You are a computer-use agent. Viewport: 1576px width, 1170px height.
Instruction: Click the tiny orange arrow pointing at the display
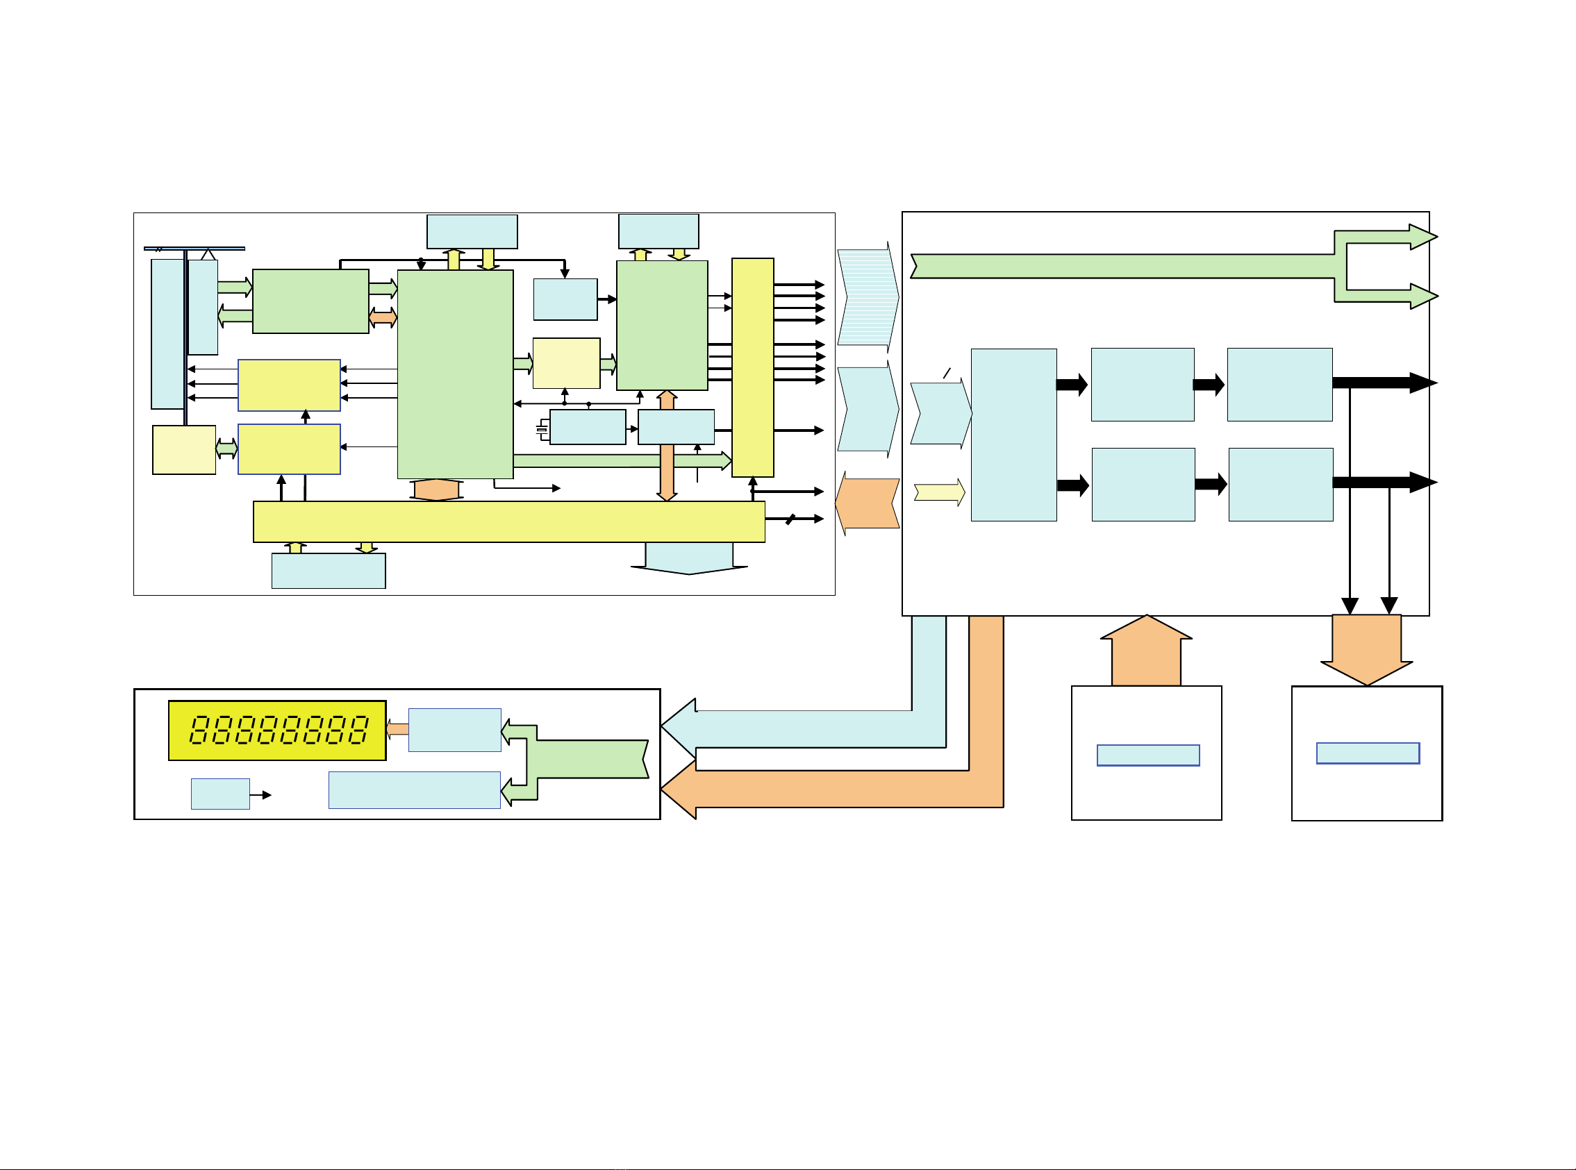click(397, 729)
